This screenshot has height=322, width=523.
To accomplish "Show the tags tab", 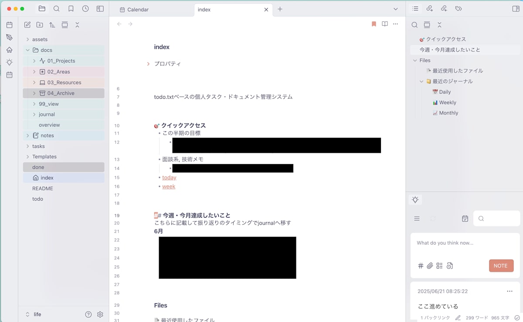I will point(458,9).
